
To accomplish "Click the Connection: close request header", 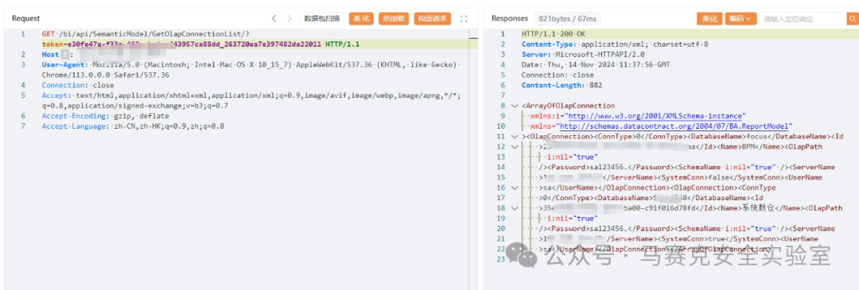I will point(78,85).
